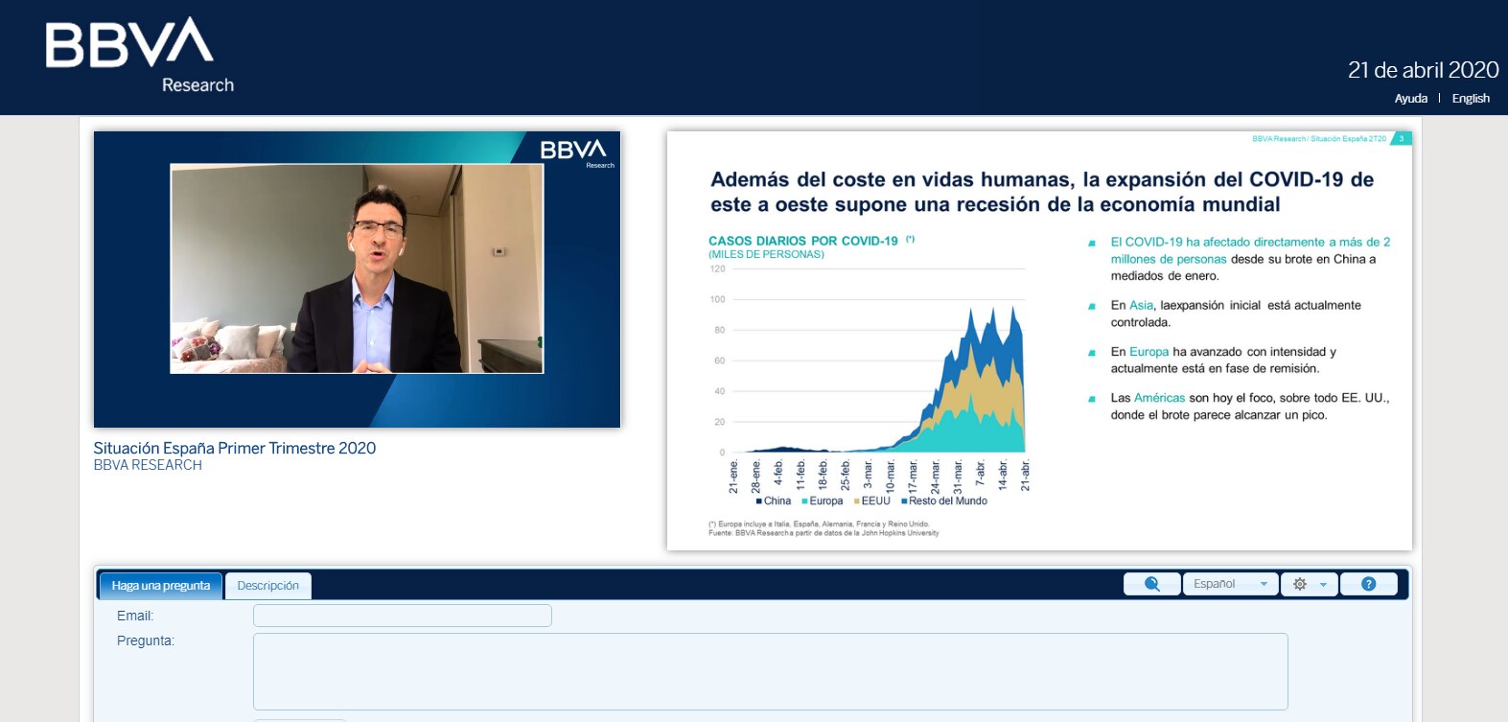Click the date '21 de abril 2020'
Screen dimensions: 1508x722
coord(1423,70)
